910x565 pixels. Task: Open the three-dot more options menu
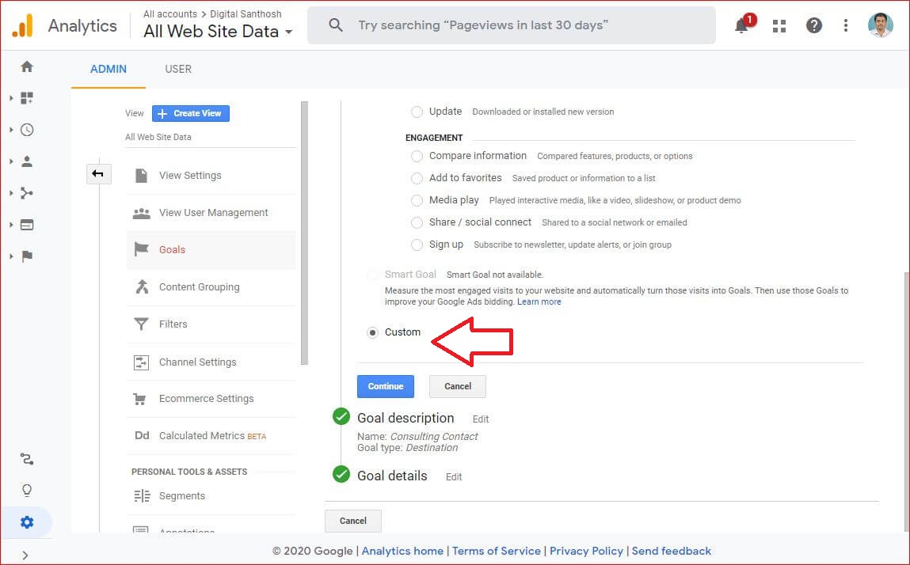[846, 25]
